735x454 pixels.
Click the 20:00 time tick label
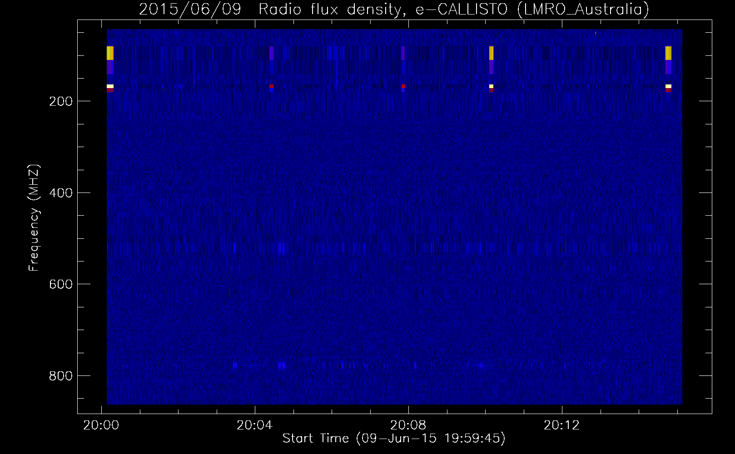(101, 425)
